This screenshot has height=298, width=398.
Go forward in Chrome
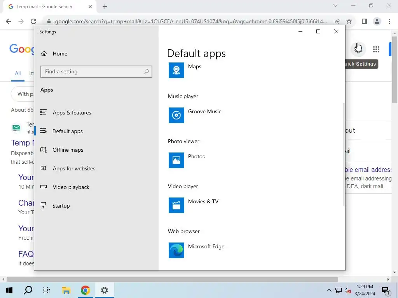click(21, 21)
